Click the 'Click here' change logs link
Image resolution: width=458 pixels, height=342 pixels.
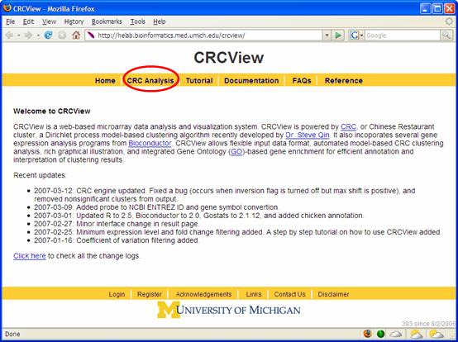[30, 256]
